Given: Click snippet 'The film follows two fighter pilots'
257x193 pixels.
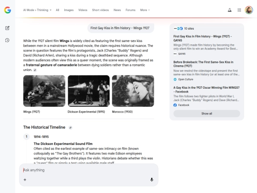Looking at the screenshot, I should click(206, 98).
